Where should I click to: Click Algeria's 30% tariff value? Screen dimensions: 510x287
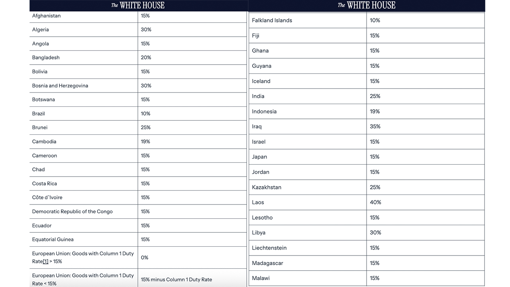pyautogui.click(x=146, y=30)
